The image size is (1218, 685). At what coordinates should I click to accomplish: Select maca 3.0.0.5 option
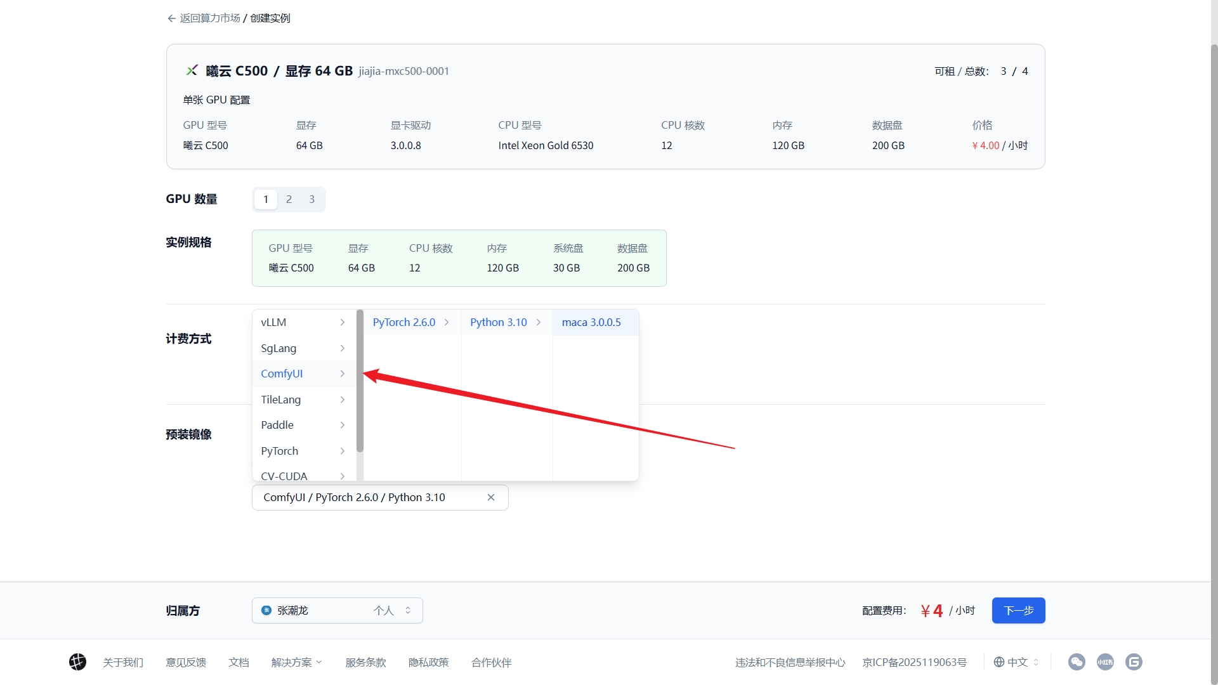[591, 322]
